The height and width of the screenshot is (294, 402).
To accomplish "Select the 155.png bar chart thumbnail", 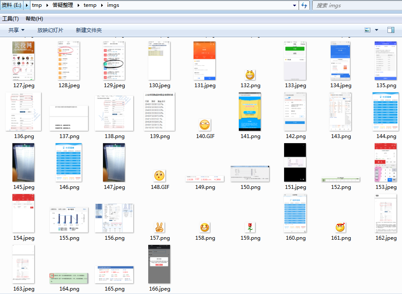I will (x=69, y=220).
